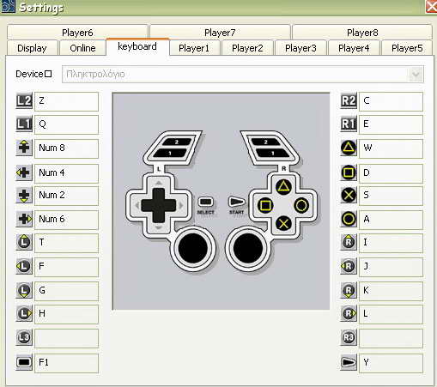Screen dimensions: 437x387
Task: Click the R3 button icon
Action: point(349,337)
